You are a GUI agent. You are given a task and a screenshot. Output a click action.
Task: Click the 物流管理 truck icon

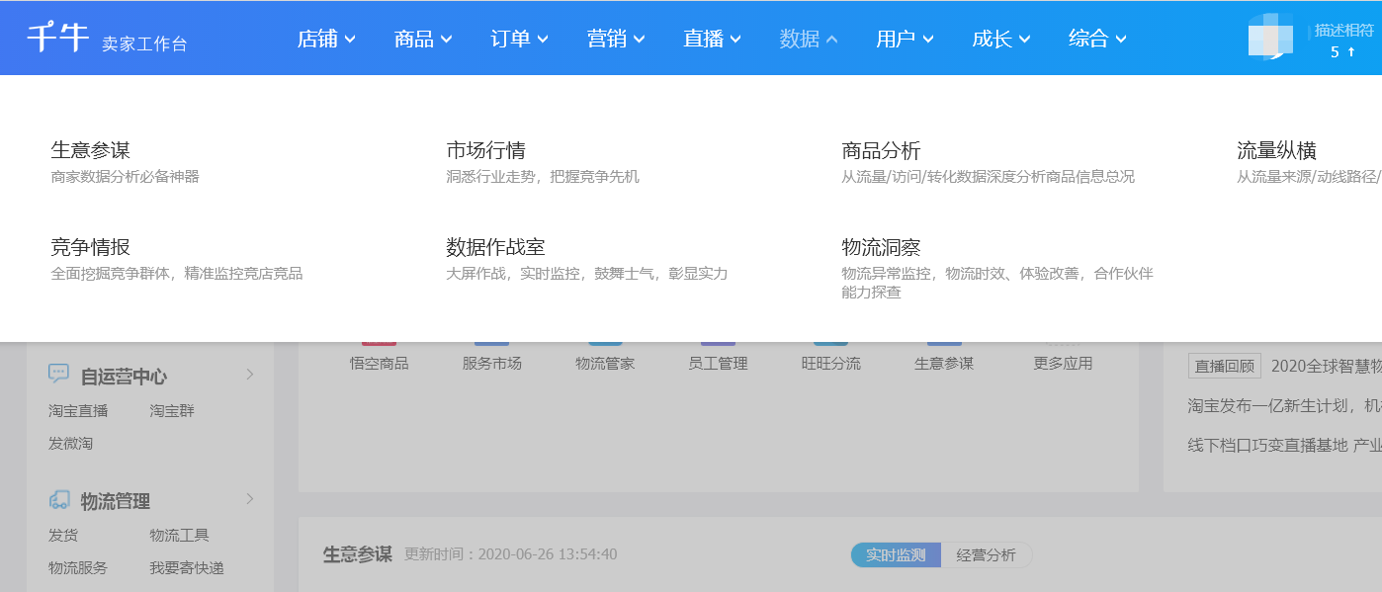(x=59, y=500)
